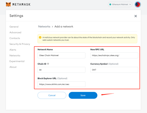Cancel adding the network
Image resolution: width=147 pixels, height=113 pixels.
click(52, 95)
